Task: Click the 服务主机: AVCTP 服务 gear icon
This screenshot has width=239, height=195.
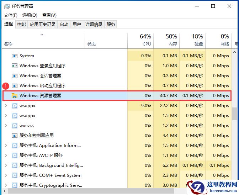Action: pyautogui.click(x=15, y=156)
